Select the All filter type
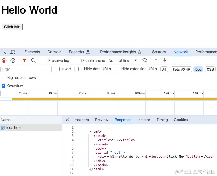The width and height of the screenshot is (217, 176). (164, 69)
